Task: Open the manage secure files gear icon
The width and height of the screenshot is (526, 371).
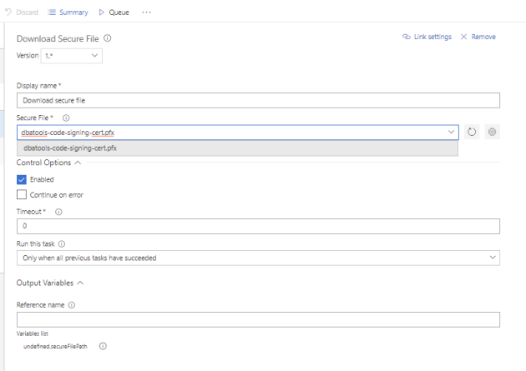Action: click(x=492, y=132)
